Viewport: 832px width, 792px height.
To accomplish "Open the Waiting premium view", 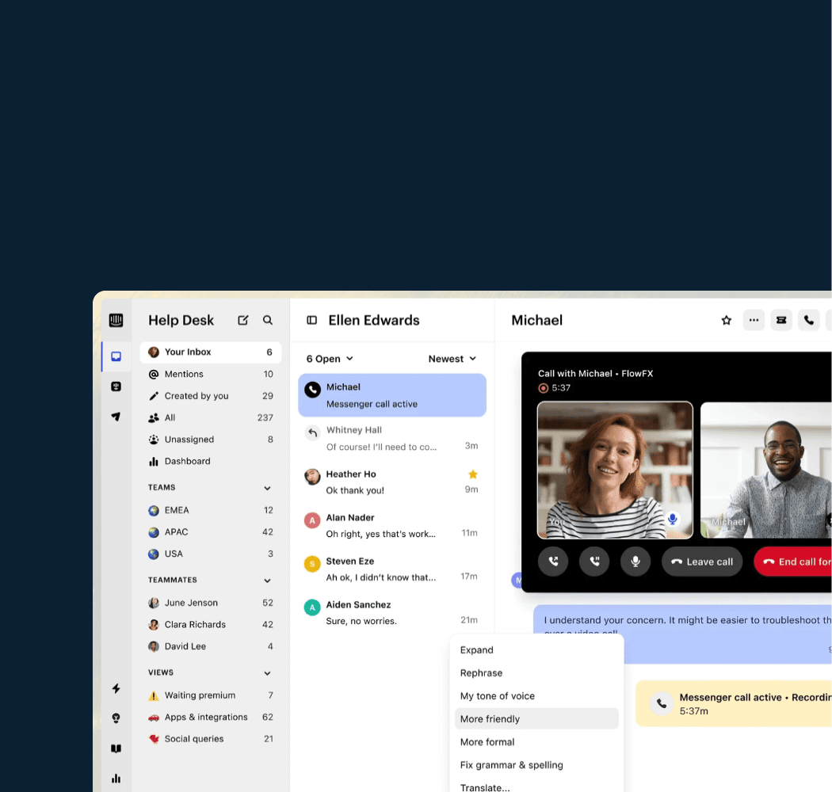I will coord(210,695).
